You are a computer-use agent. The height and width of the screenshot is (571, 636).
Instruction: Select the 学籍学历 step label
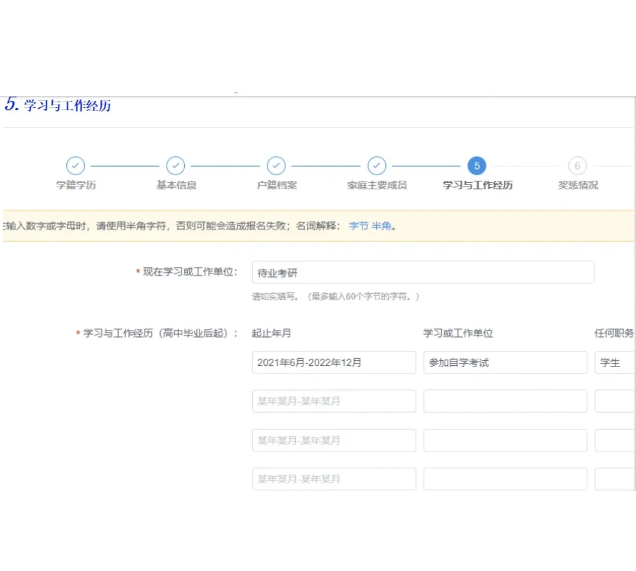(x=76, y=185)
